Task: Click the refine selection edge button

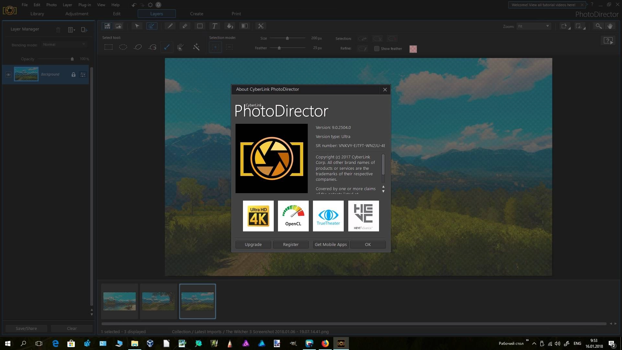Action: click(363, 49)
